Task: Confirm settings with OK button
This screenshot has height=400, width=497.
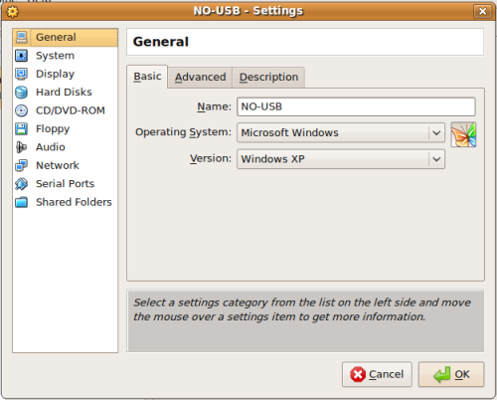Action: coord(451,374)
